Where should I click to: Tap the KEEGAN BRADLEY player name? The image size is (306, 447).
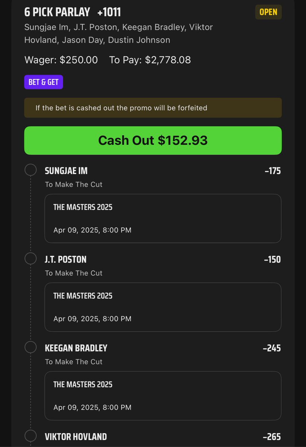[76, 348]
